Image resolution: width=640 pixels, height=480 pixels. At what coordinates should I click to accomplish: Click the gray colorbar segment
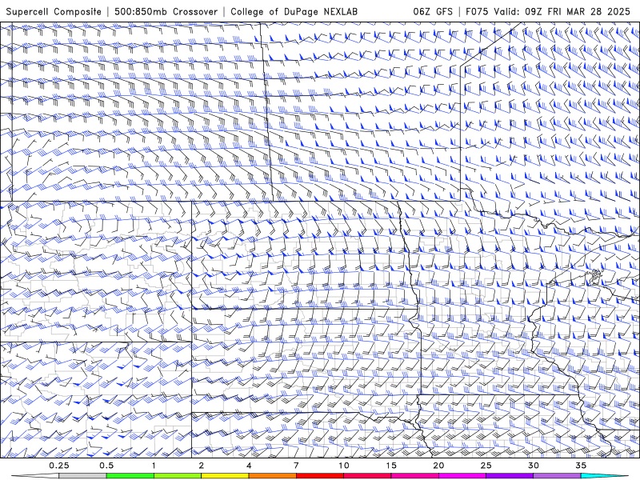click(83, 476)
